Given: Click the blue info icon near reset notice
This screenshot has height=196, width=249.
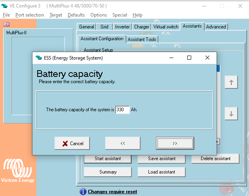Looking at the screenshot, I should pos(83,192).
